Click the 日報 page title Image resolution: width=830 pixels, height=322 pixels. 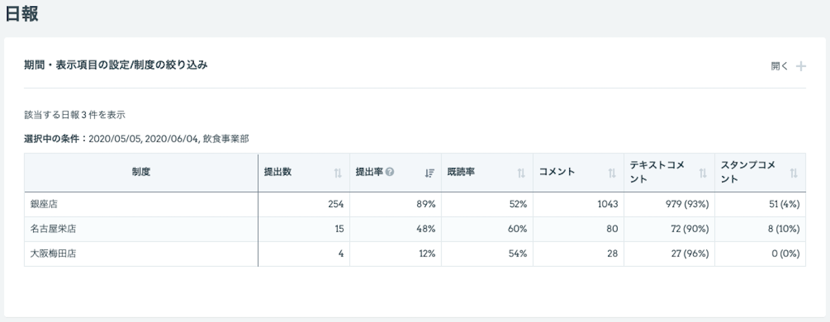click(21, 14)
